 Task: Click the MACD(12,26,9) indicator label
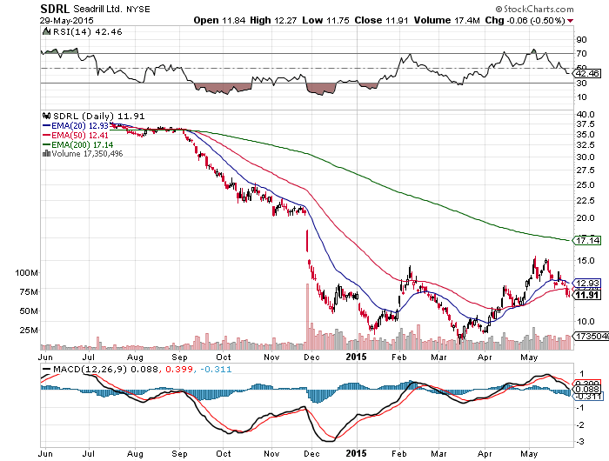[x=90, y=370]
